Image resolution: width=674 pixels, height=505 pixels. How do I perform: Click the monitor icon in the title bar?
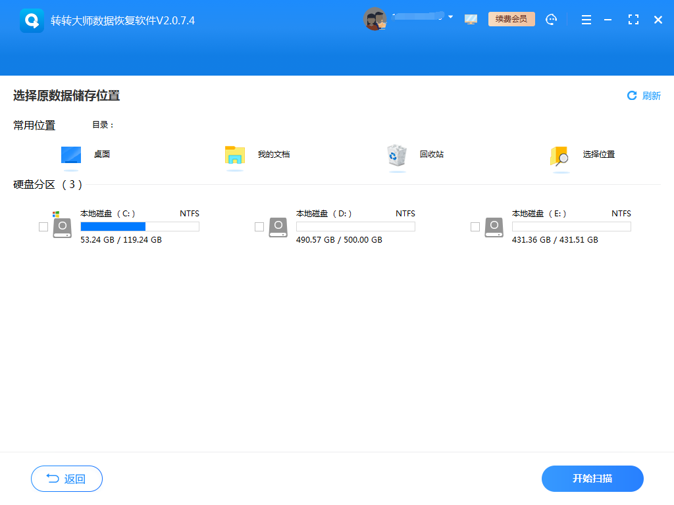(x=471, y=19)
